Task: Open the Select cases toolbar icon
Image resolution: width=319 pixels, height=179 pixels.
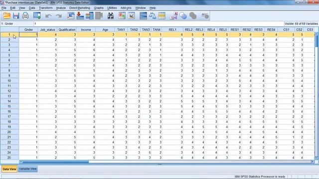Action: pos(161,16)
